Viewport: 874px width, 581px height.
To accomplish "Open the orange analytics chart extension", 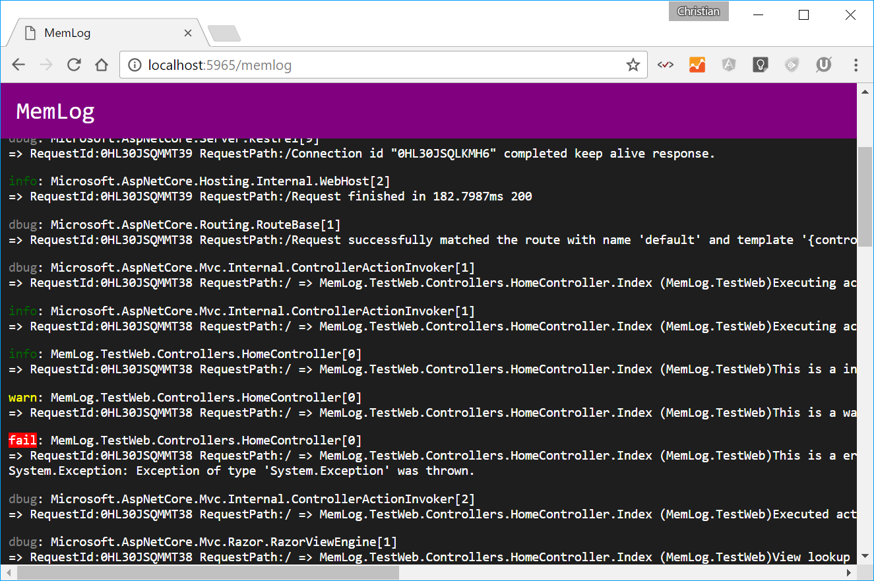I will pos(697,65).
